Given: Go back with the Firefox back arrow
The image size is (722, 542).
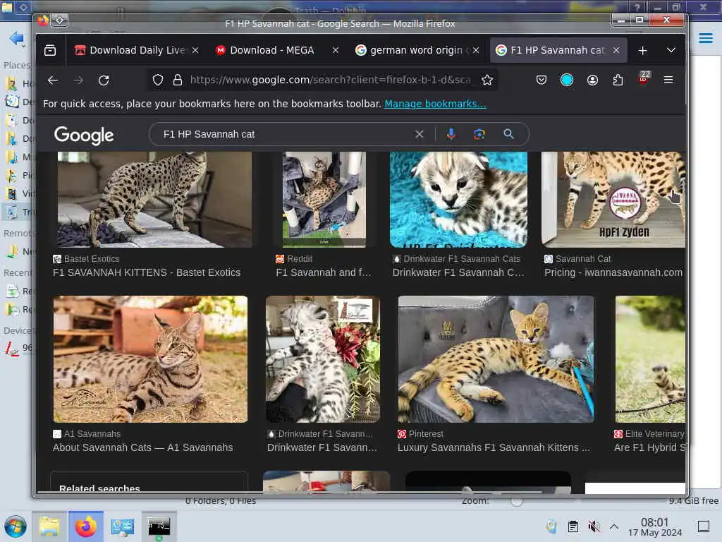Looking at the screenshot, I should (x=53, y=80).
